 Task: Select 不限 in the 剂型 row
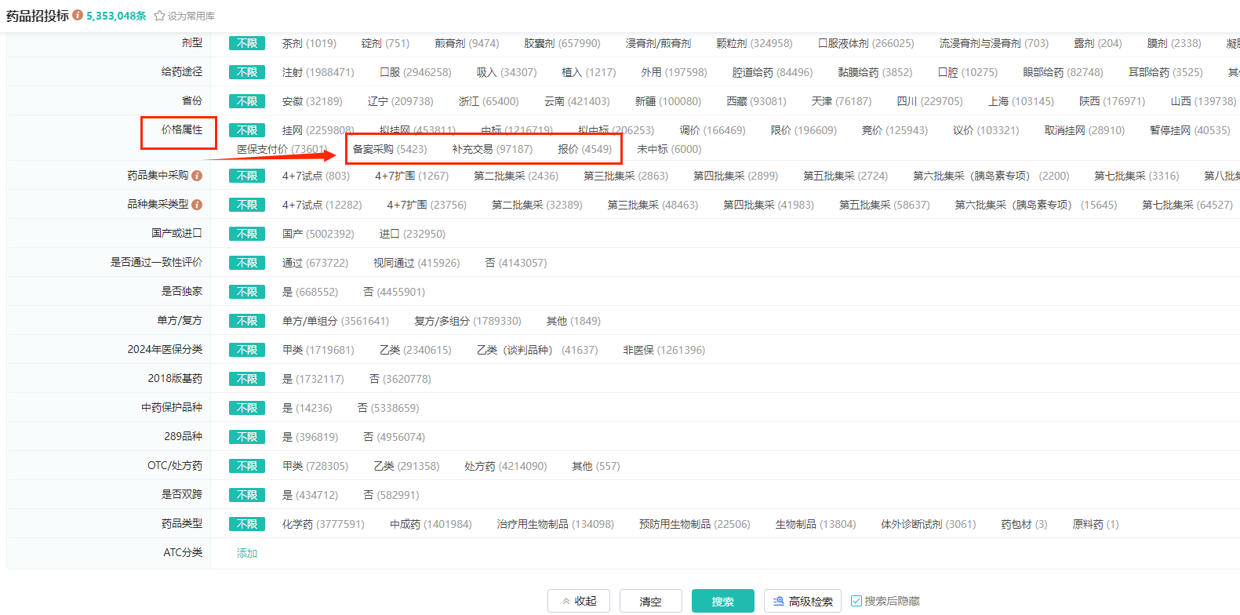pyautogui.click(x=247, y=43)
